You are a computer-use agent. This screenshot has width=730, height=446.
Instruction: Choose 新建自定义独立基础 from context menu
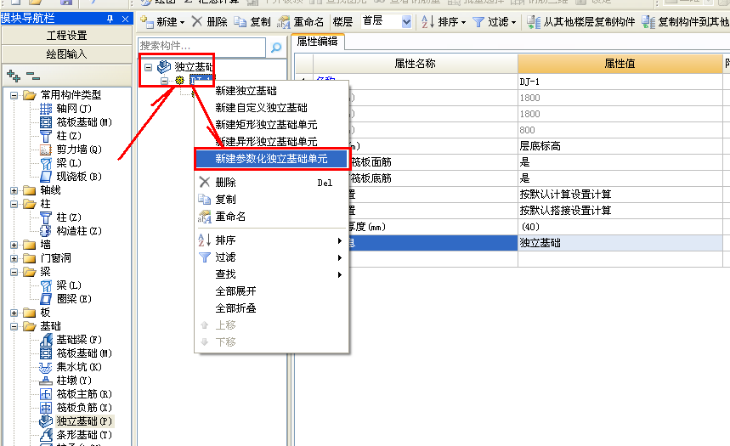(271, 108)
